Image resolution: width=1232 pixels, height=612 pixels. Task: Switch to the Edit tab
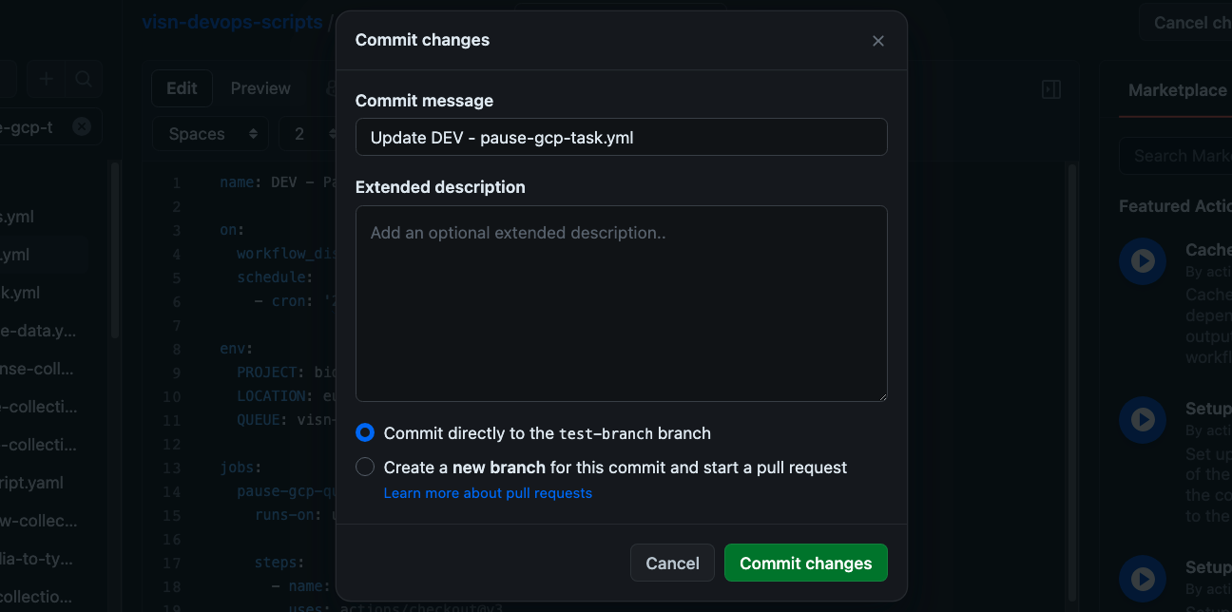(x=182, y=88)
